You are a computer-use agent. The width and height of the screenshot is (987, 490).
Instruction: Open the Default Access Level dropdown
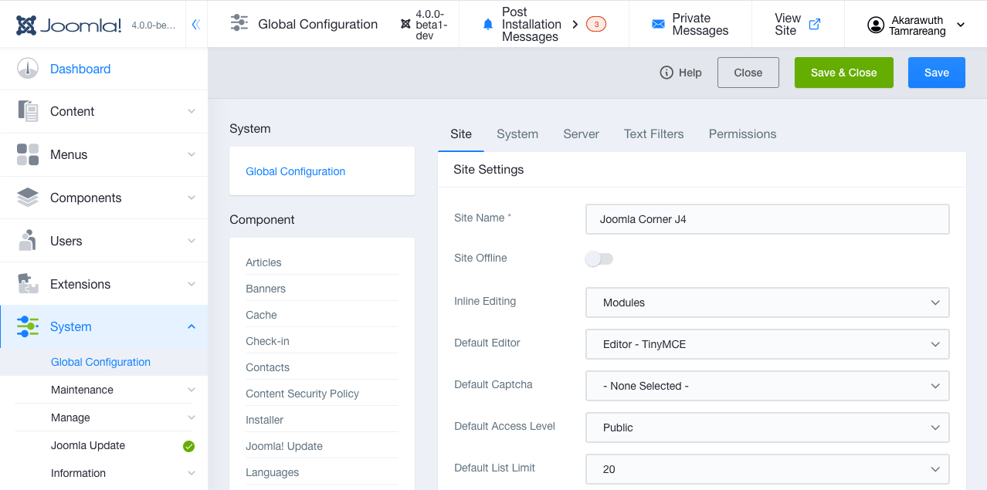click(x=768, y=427)
